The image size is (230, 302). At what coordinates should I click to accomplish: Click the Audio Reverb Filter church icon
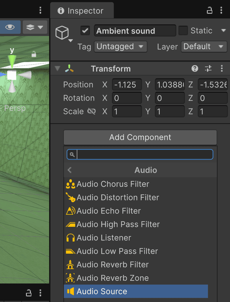click(70, 265)
